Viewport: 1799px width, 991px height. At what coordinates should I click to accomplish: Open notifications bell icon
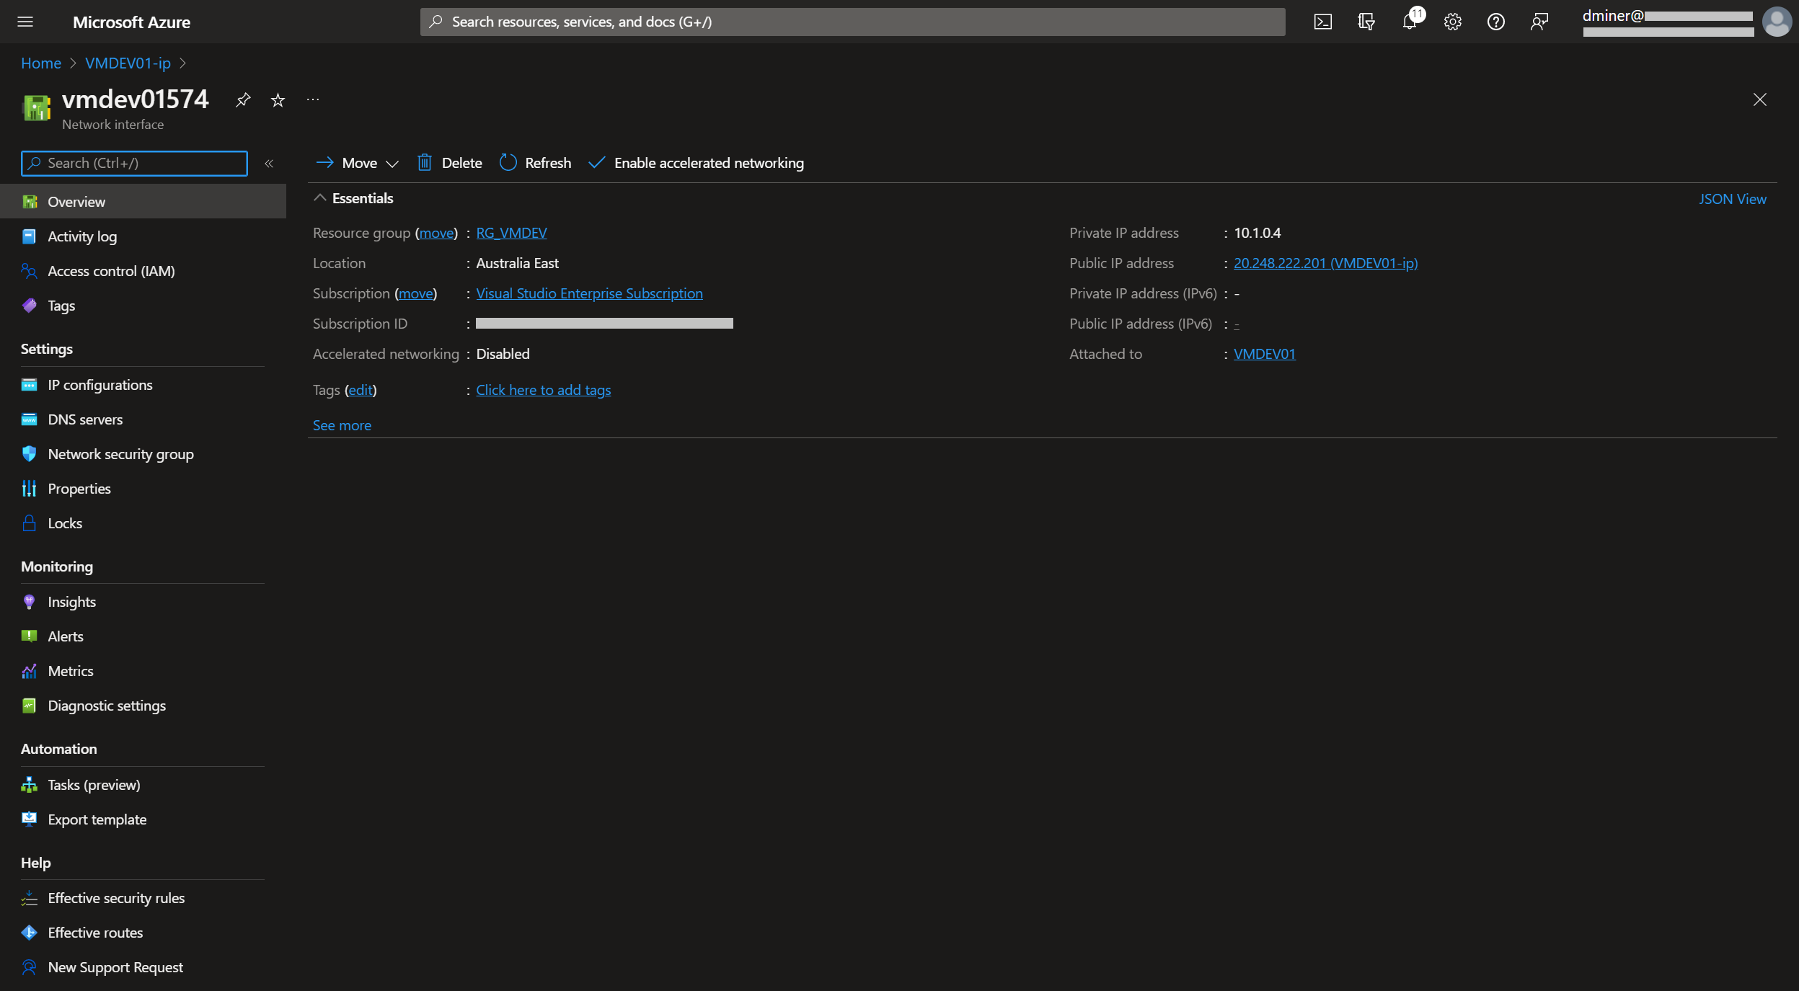point(1410,22)
